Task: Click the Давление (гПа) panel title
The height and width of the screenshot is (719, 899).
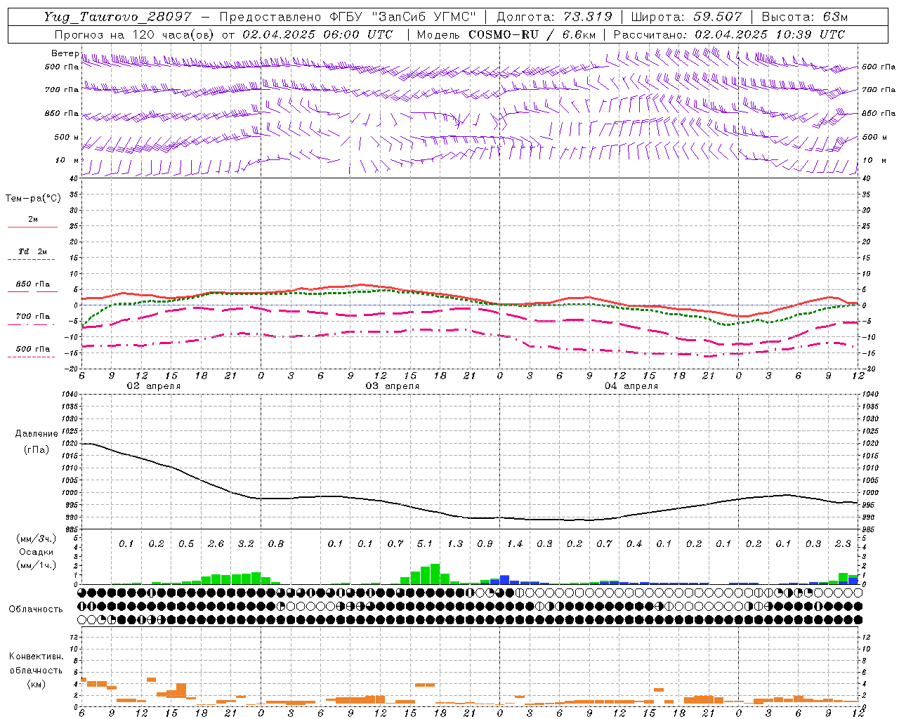Action: (x=37, y=442)
